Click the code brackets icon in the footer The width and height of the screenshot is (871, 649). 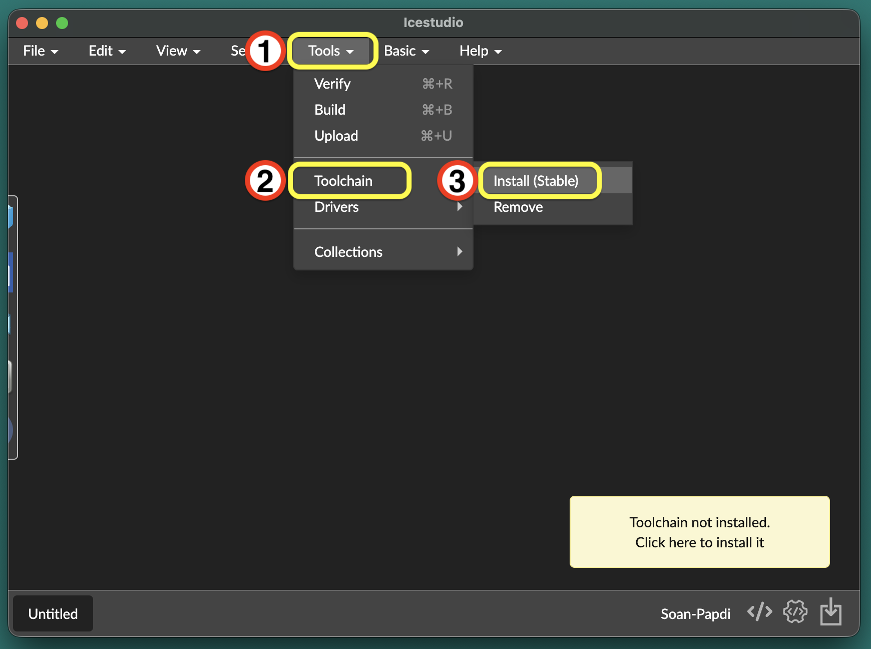759,612
